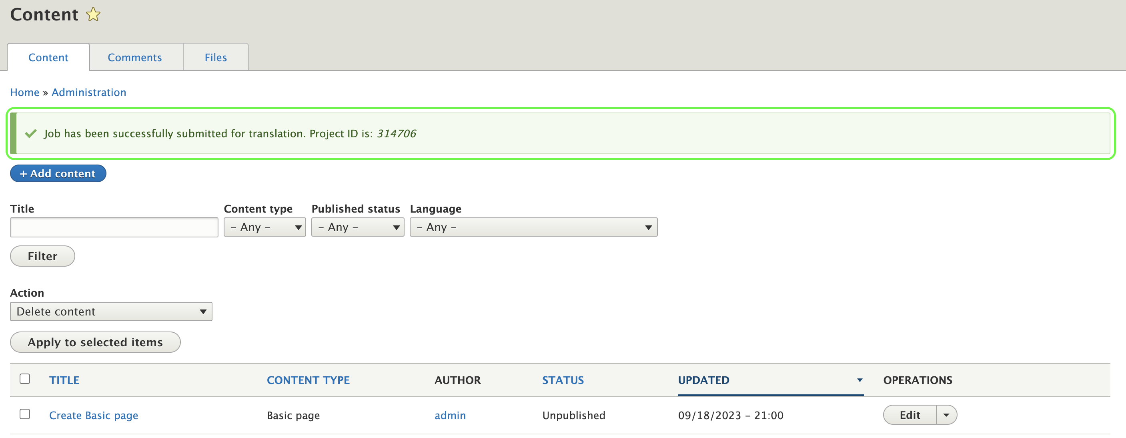Viewport: 1126px width, 438px height.
Task: Open the Language filter dropdown
Action: click(x=533, y=227)
